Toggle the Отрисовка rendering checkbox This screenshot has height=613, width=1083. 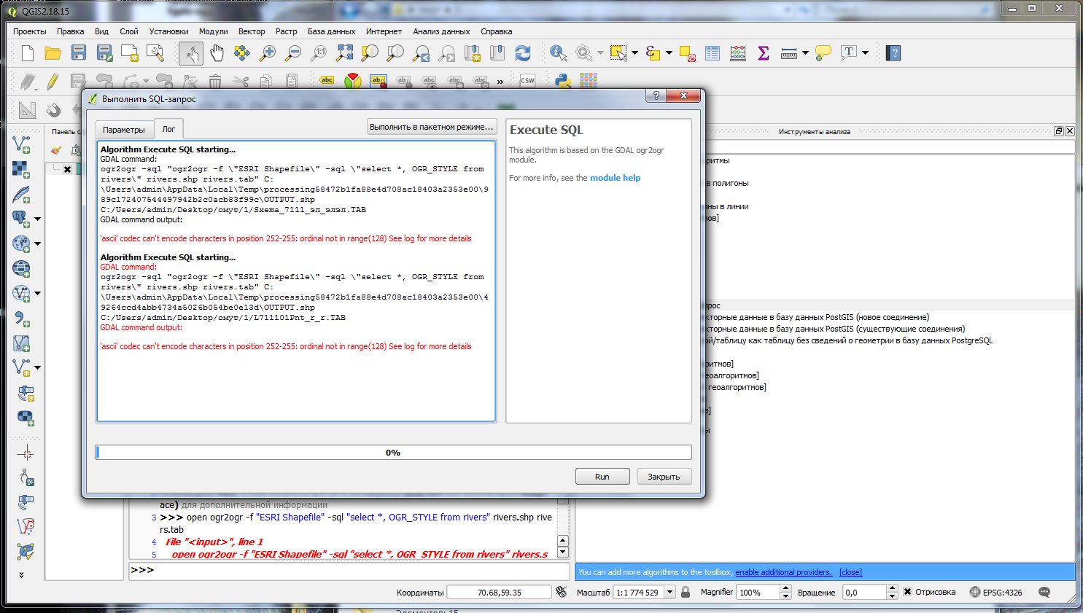point(907,592)
